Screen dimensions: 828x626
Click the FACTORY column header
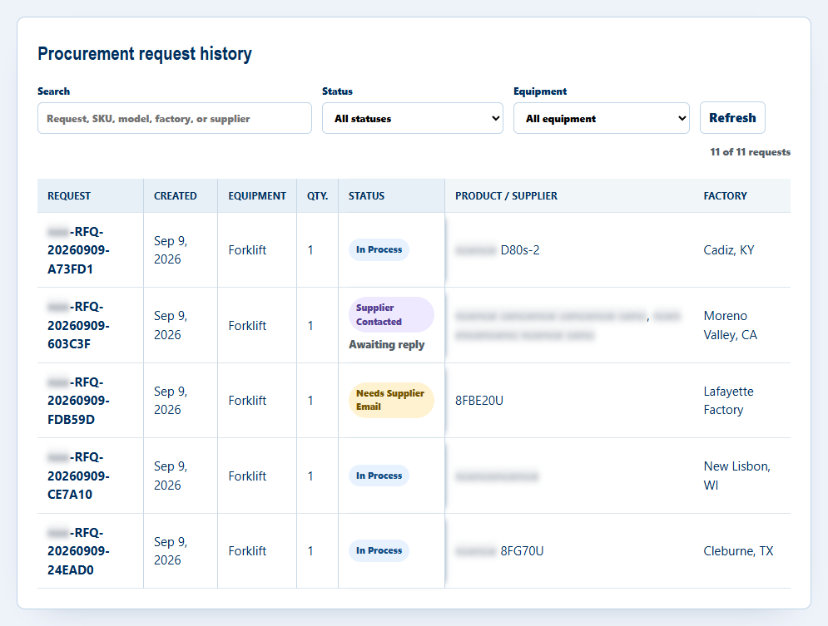[x=725, y=195]
